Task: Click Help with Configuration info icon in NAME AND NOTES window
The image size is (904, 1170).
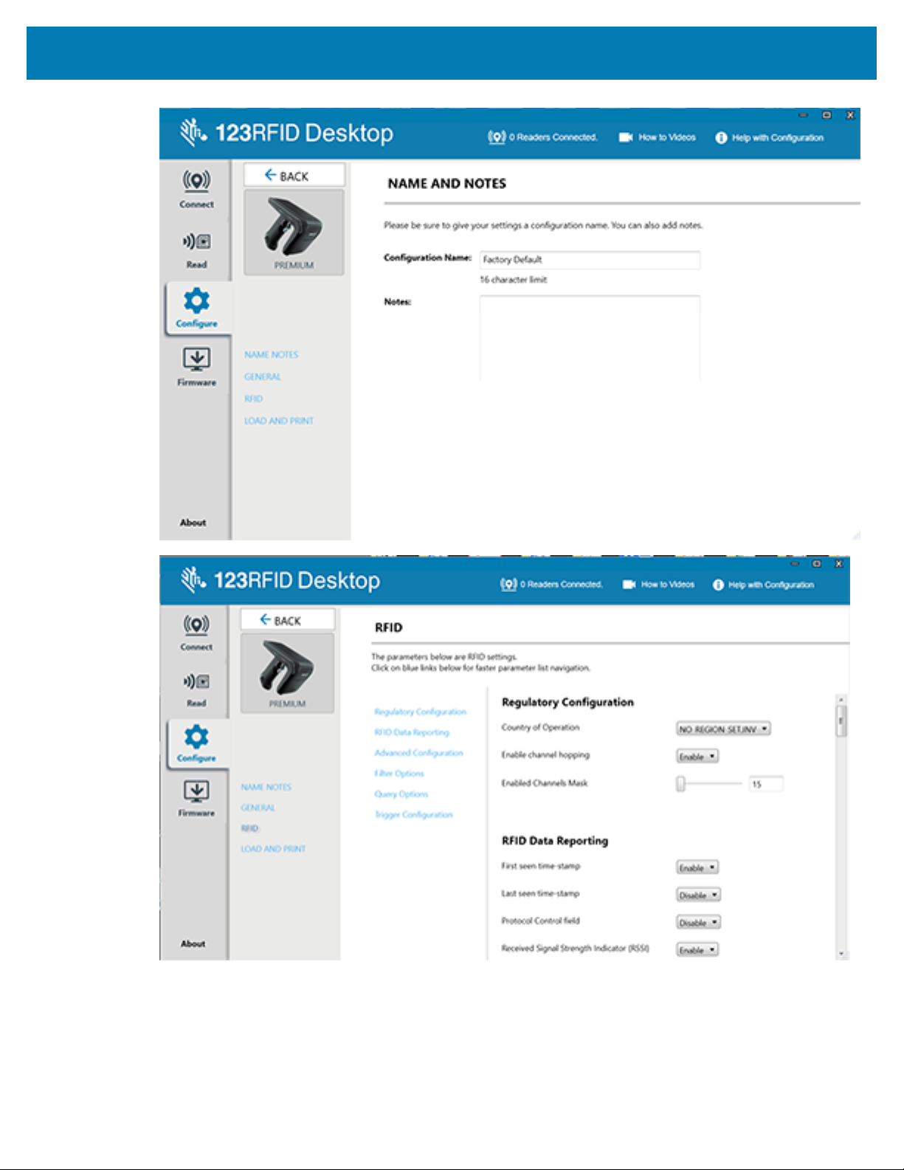Action: (721, 138)
